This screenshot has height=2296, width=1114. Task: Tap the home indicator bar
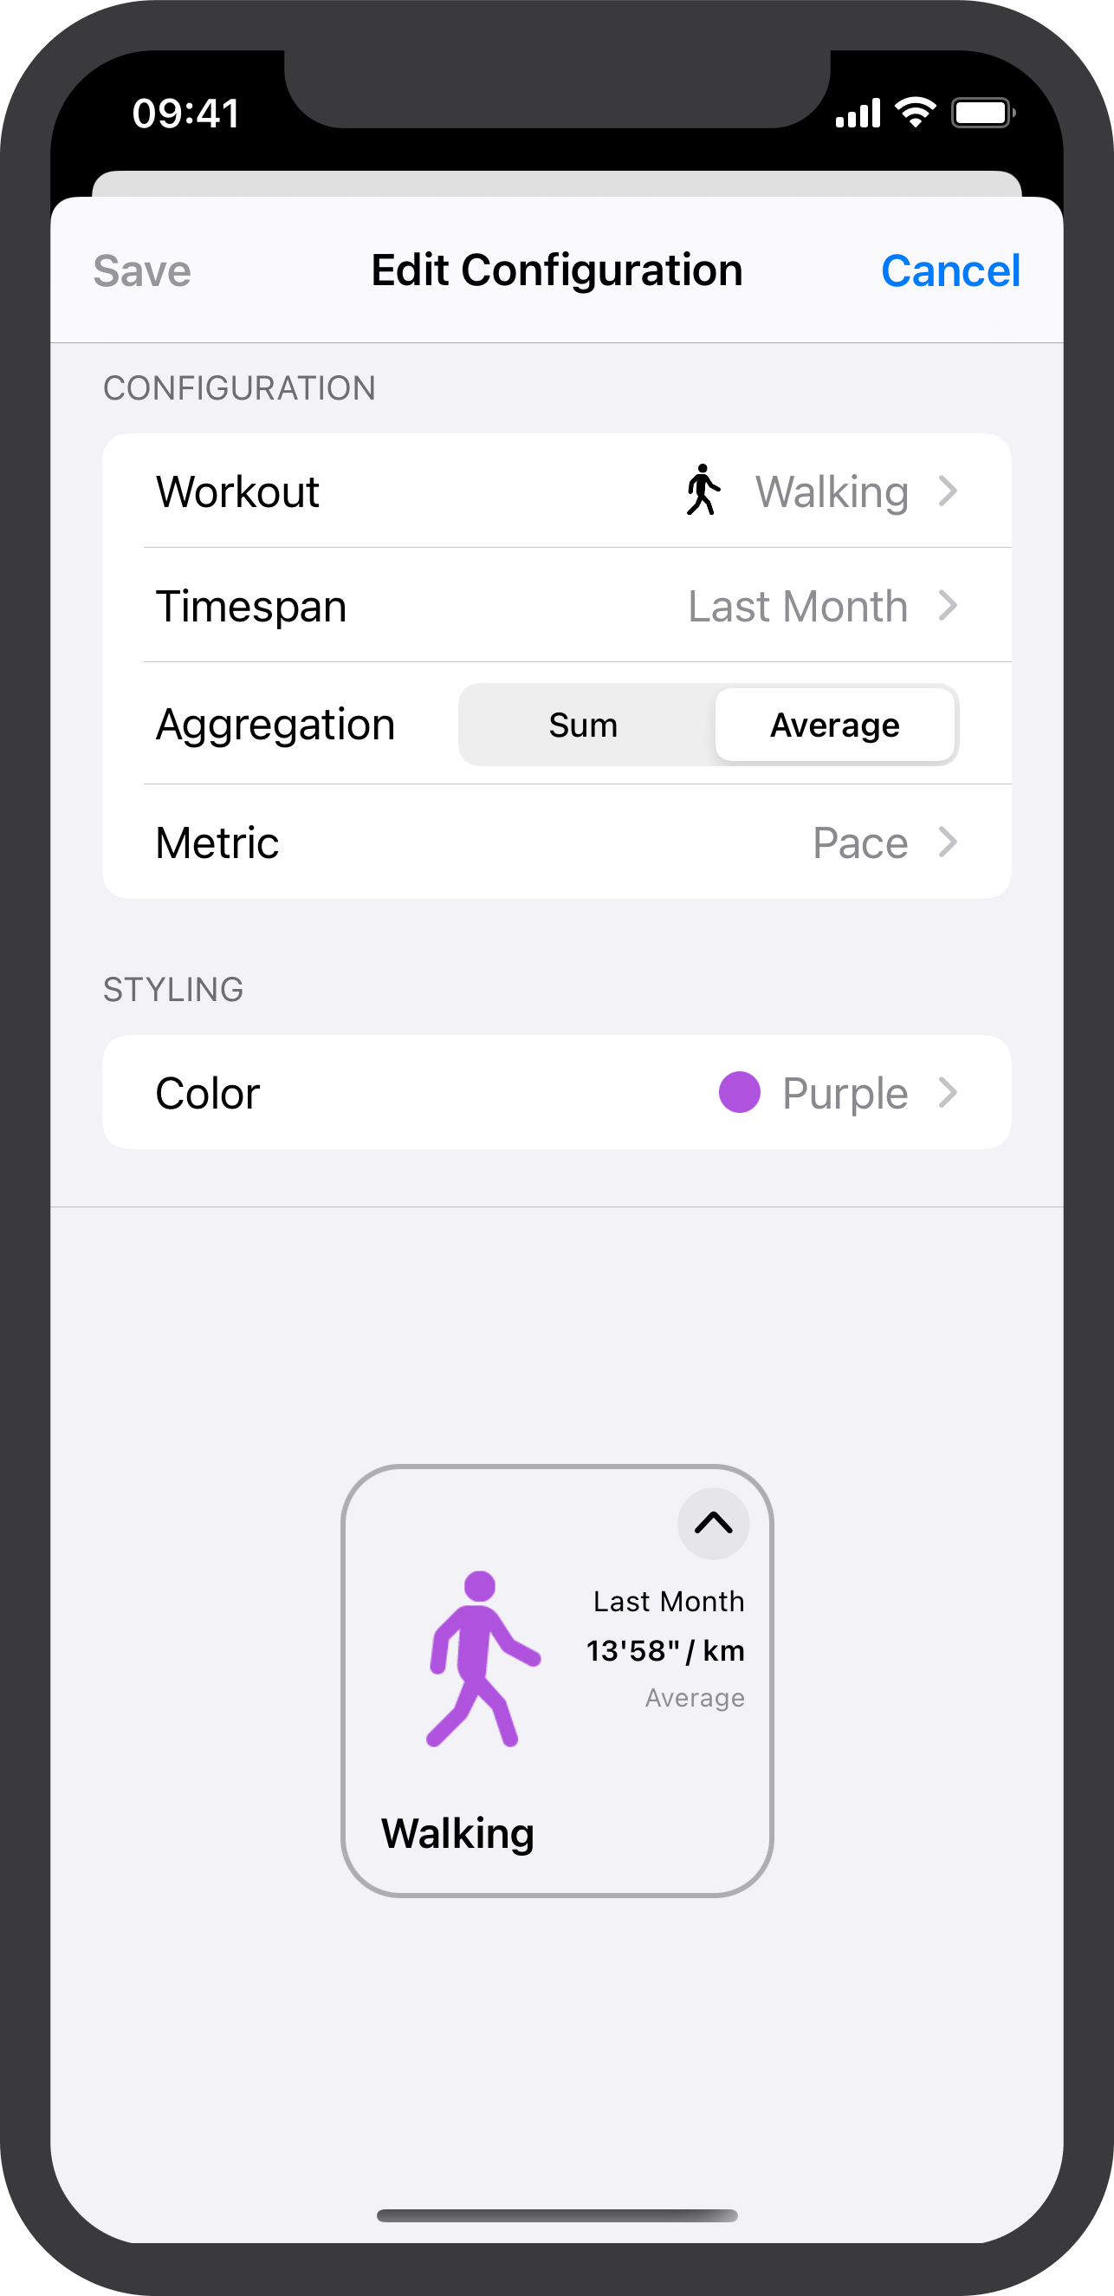[556, 2215]
